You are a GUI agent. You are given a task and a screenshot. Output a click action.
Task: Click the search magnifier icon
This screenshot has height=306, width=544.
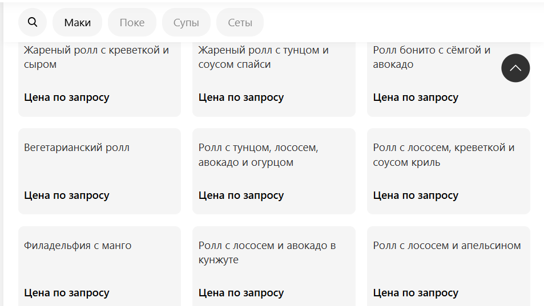(x=33, y=23)
